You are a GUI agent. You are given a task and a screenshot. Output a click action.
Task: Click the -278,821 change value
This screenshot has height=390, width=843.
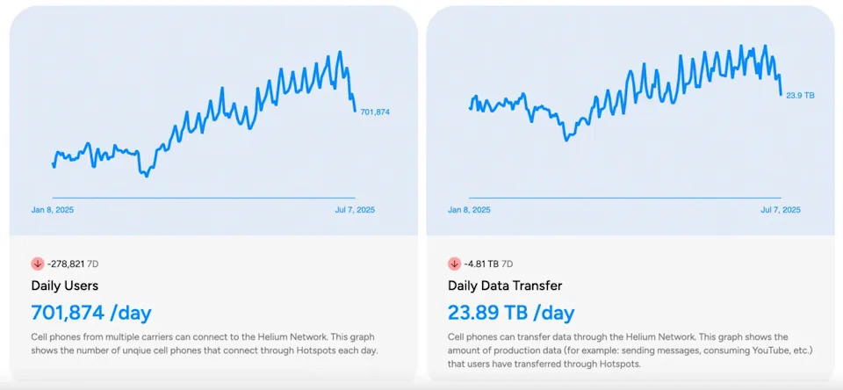coord(66,264)
